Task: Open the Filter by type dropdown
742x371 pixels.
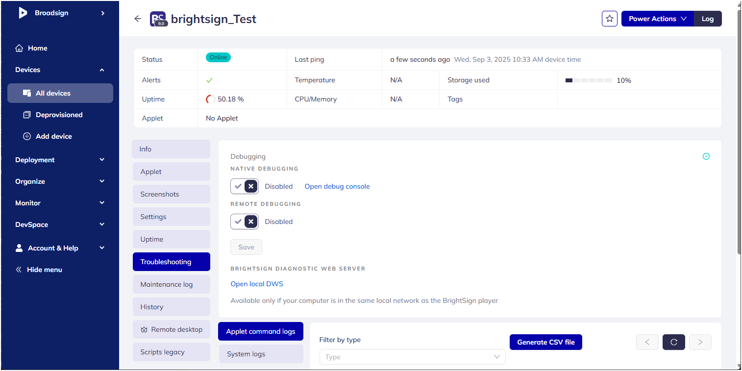Action: point(412,357)
